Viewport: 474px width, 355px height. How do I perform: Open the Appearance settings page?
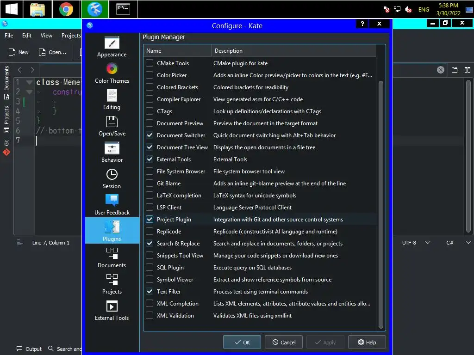tap(112, 47)
